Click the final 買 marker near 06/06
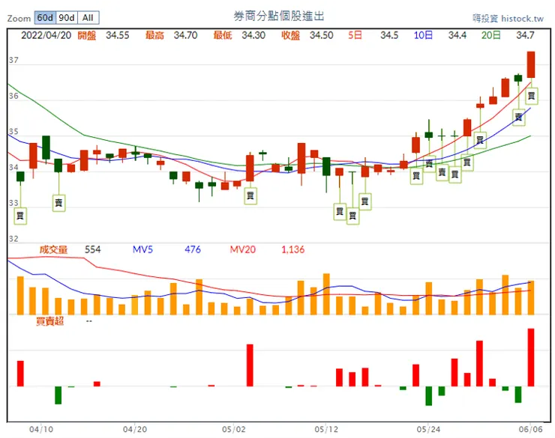Viewport: 555px width, 438px height. tap(531, 96)
